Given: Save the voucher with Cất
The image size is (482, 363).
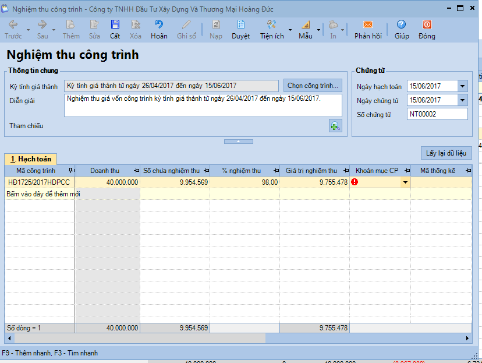Looking at the screenshot, I should click(x=115, y=30).
